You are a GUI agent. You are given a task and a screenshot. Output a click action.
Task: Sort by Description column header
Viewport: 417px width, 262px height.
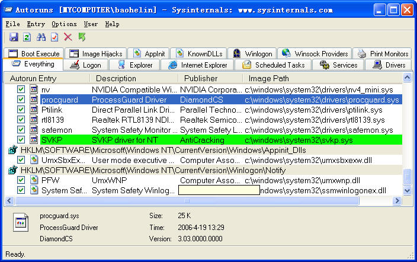pos(134,78)
